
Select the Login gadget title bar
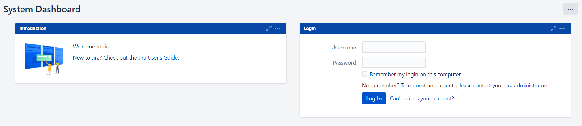(435, 28)
